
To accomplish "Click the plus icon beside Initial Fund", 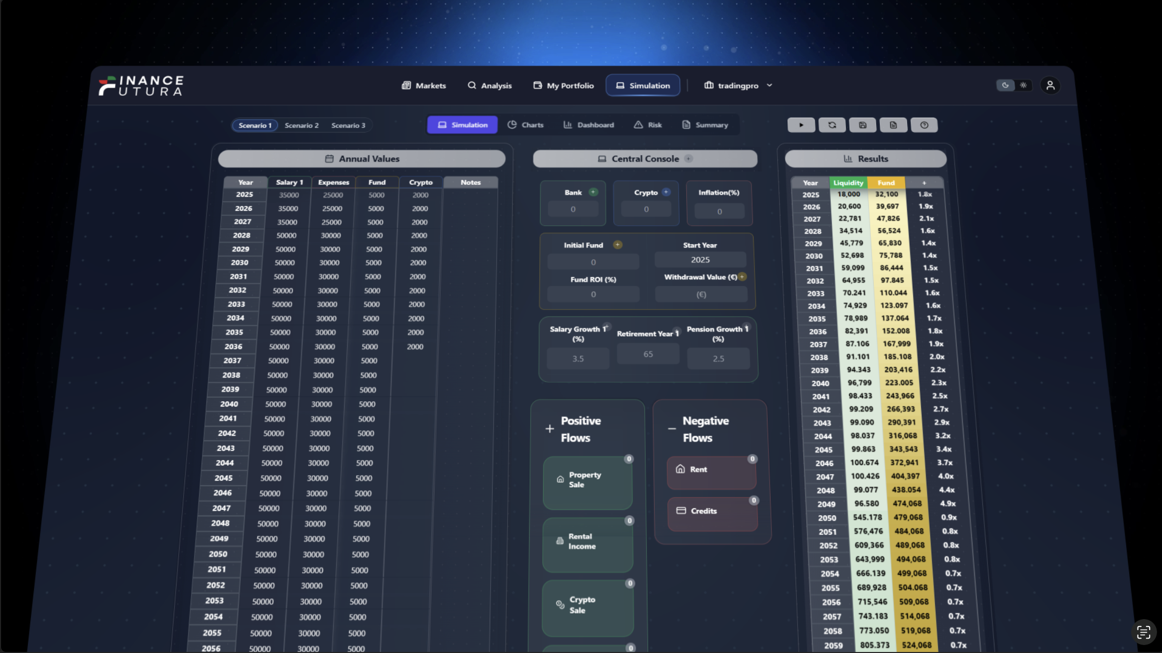I will click(617, 245).
